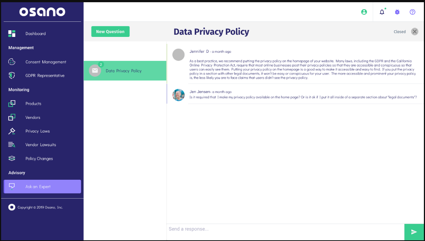Open the help question mark icon
This screenshot has height=241, width=425.
point(412,12)
